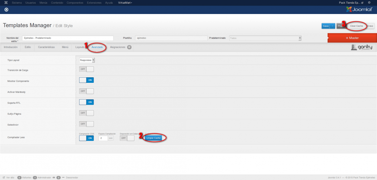Switch to the Menú tab
Image resolution: width=377 pixels, height=180 pixels.
pyautogui.click(x=65, y=47)
